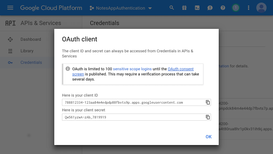Follow the sensitive scope logins link
Image resolution: width=273 pixels, height=154 pixels.
(132, 69)
